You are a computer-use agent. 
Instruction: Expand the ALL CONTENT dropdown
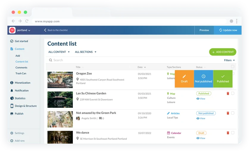59,52
